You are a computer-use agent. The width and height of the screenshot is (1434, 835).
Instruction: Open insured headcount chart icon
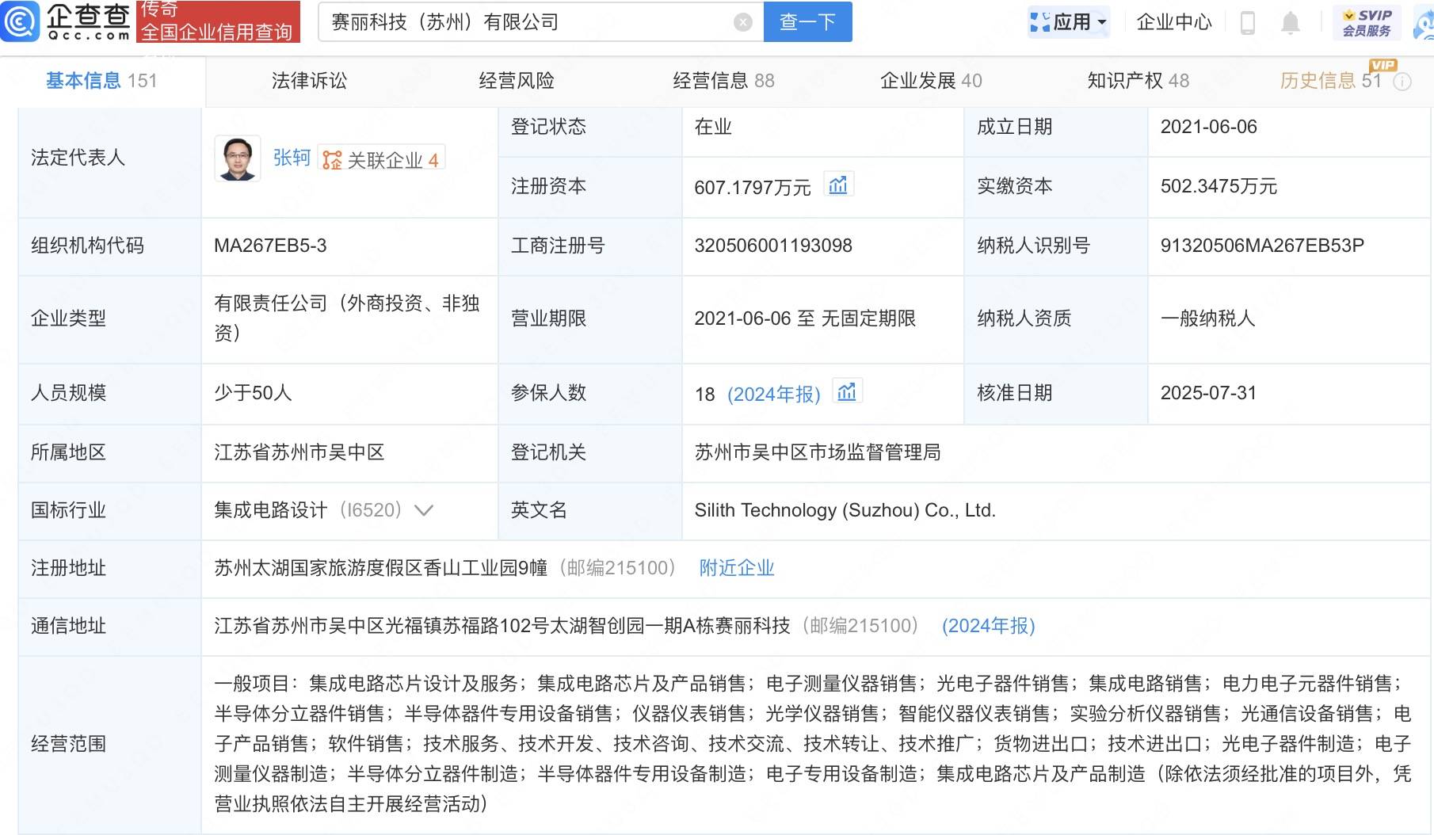click(847, 392)
